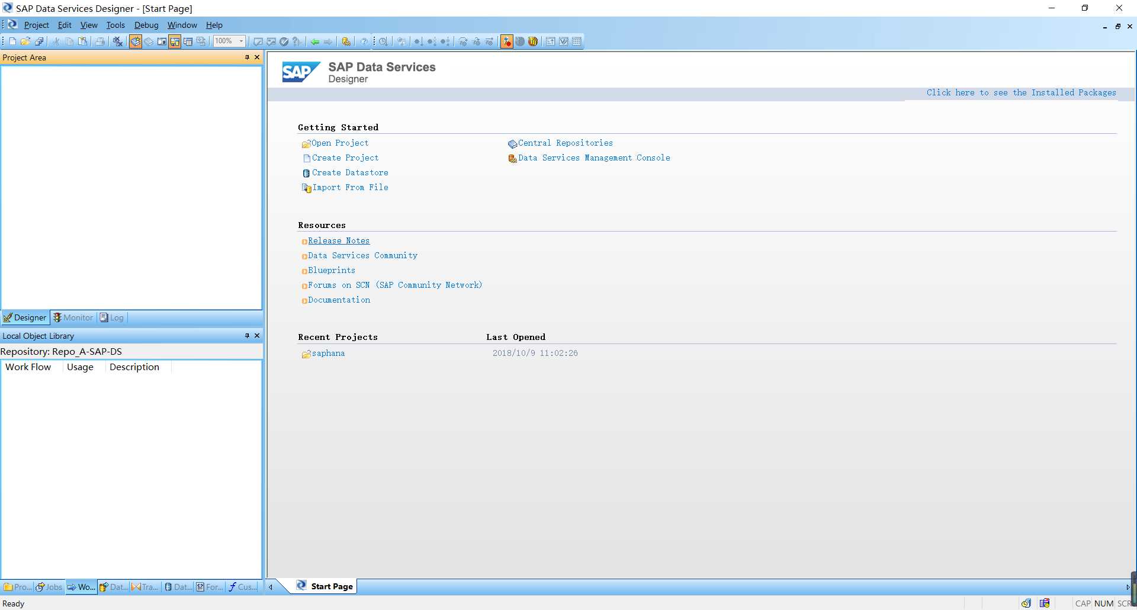Switch to the Designer tab
1137x610 pixels.
tap(25, 317)
